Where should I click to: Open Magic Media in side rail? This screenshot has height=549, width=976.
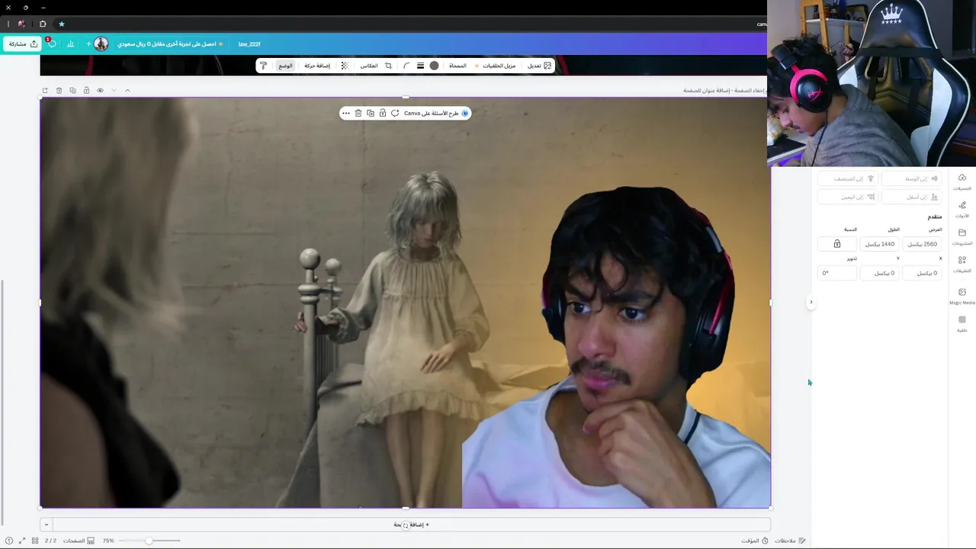pos(962,296)
